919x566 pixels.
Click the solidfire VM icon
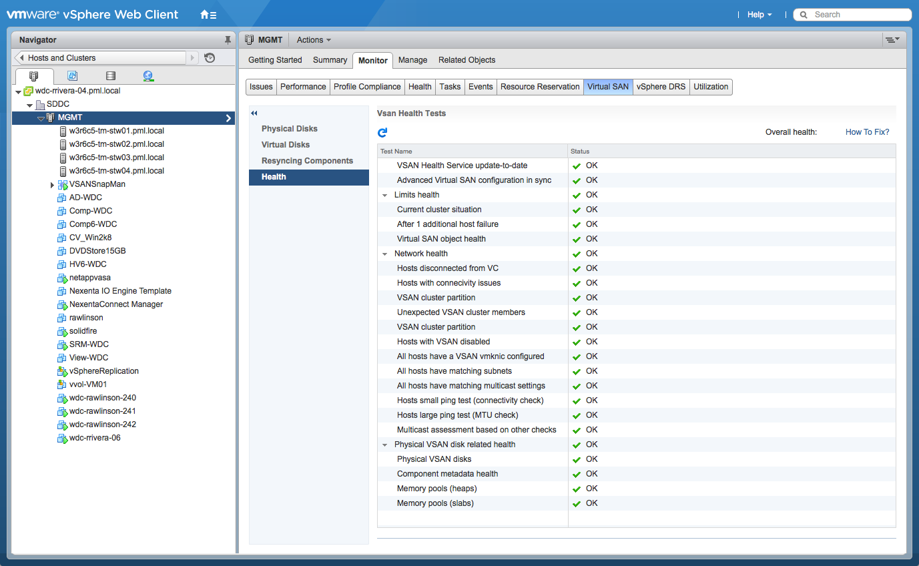click(61, 331)
